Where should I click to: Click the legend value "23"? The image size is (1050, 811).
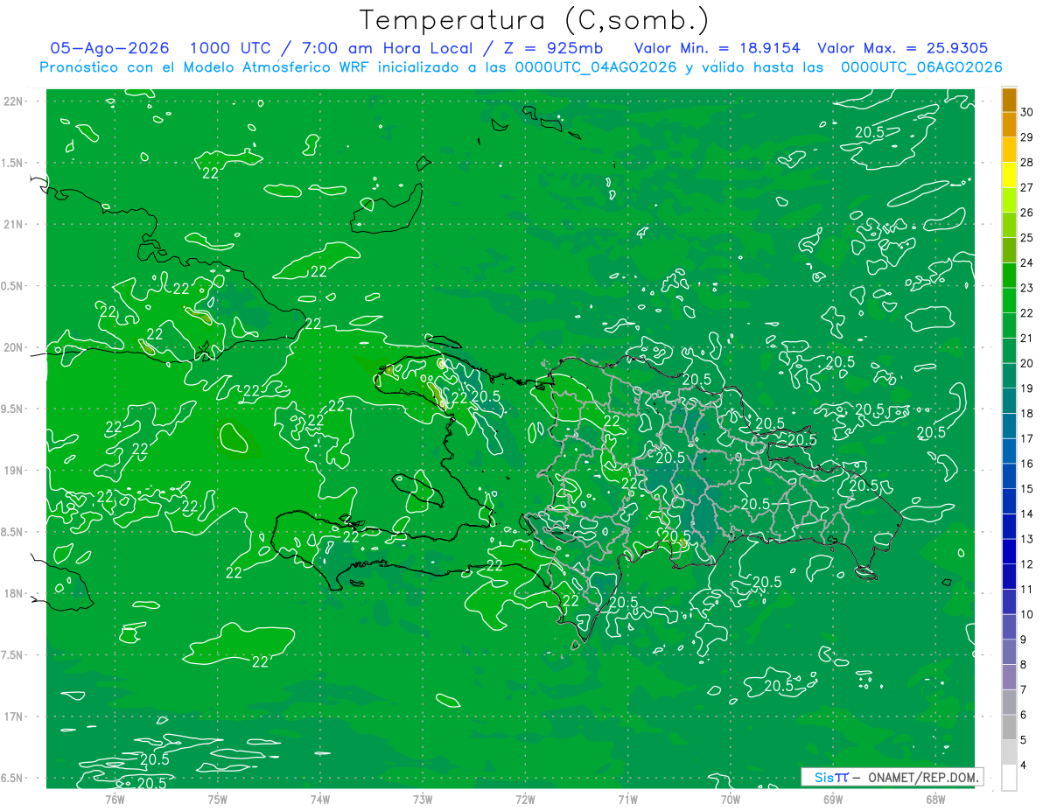1026,288
